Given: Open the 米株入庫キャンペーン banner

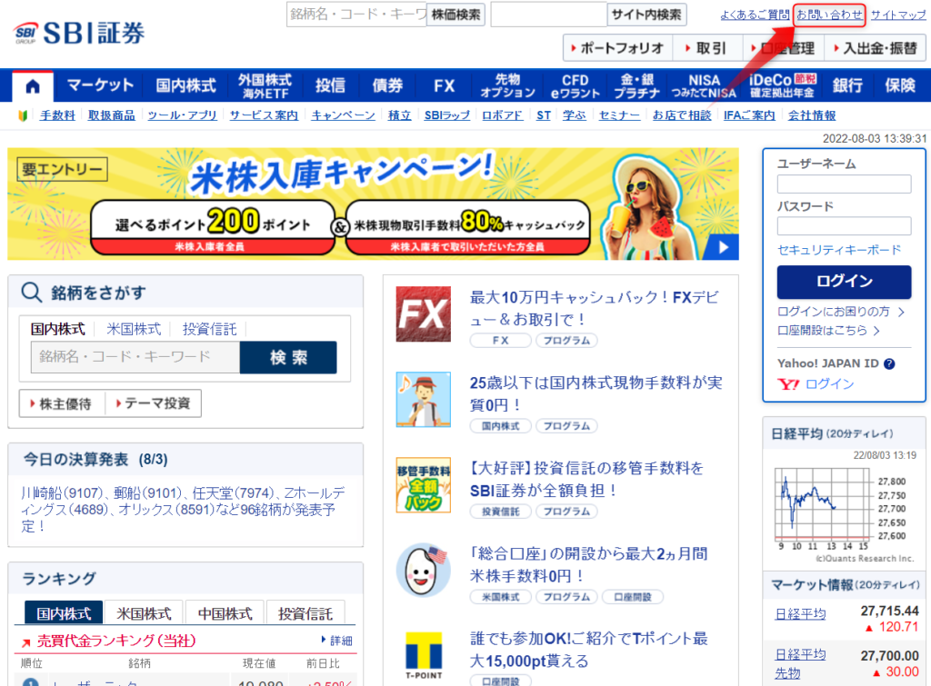Looking at the screenshot, I should pos(373,204).
